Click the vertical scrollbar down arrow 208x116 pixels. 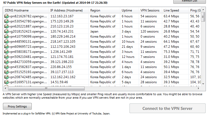tap(203, 84)
